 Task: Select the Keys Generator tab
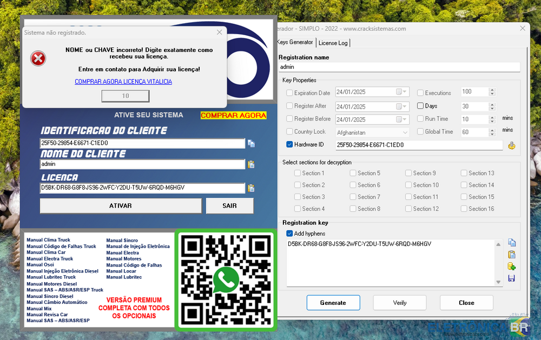295,42
